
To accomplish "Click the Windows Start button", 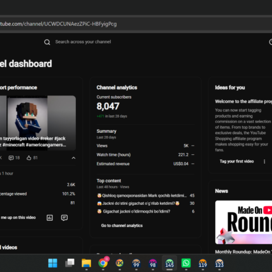I will (x=53, y=263).
